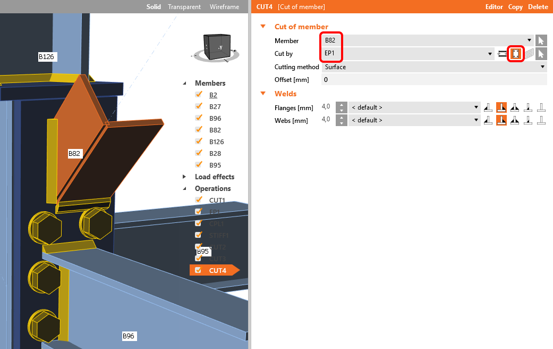Select member B28 in the tree
The width and height of the screenshot is (553, 349).
[215, 153]
